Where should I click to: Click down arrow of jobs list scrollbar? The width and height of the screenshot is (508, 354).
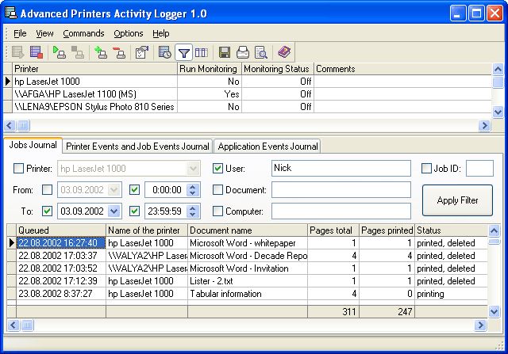[494, 312]
